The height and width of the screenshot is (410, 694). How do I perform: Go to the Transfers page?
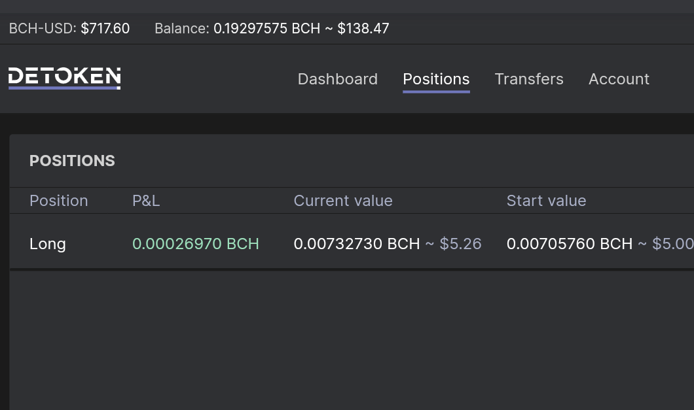tap(529, 79)
